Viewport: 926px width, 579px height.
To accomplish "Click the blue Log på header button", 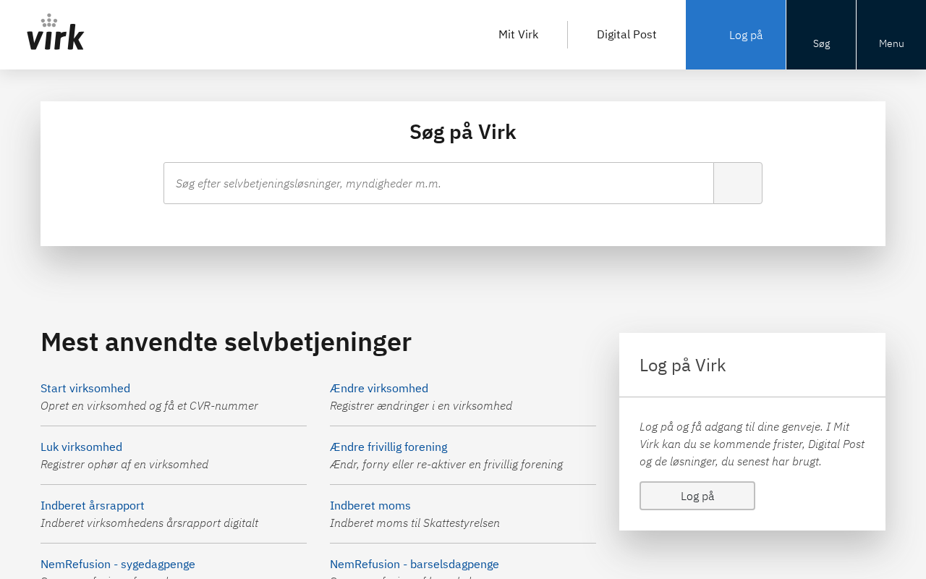I will pos(736,35).
